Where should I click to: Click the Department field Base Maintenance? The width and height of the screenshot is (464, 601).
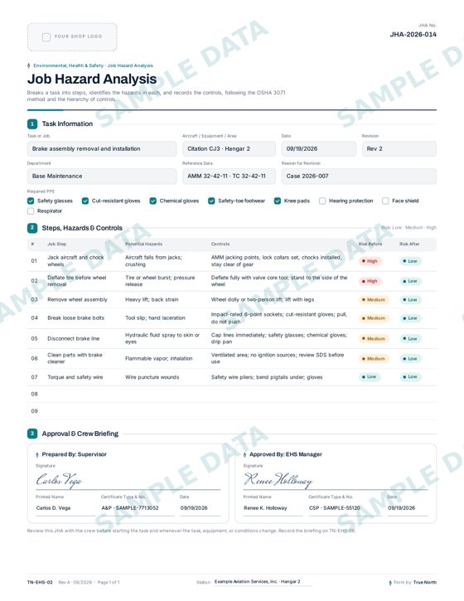pos(102,176)
